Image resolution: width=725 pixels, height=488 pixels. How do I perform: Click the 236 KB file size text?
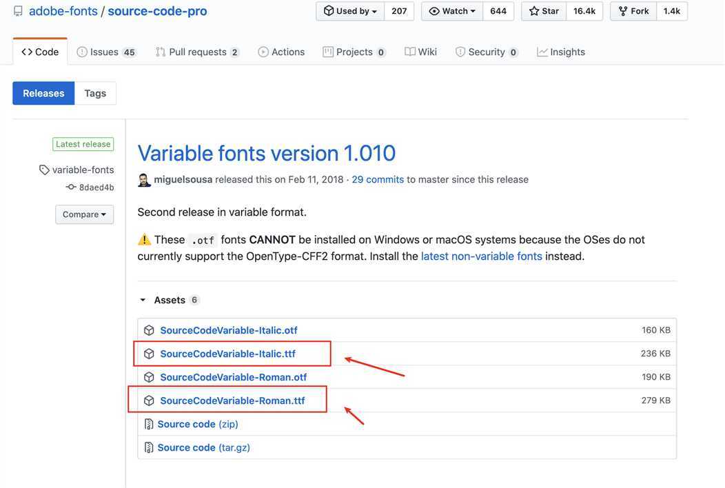tap(655, 354)
